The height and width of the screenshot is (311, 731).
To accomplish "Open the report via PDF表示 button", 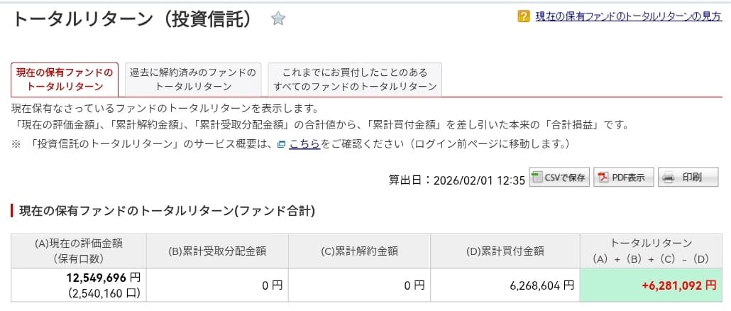I will click(x=622, y=178).
